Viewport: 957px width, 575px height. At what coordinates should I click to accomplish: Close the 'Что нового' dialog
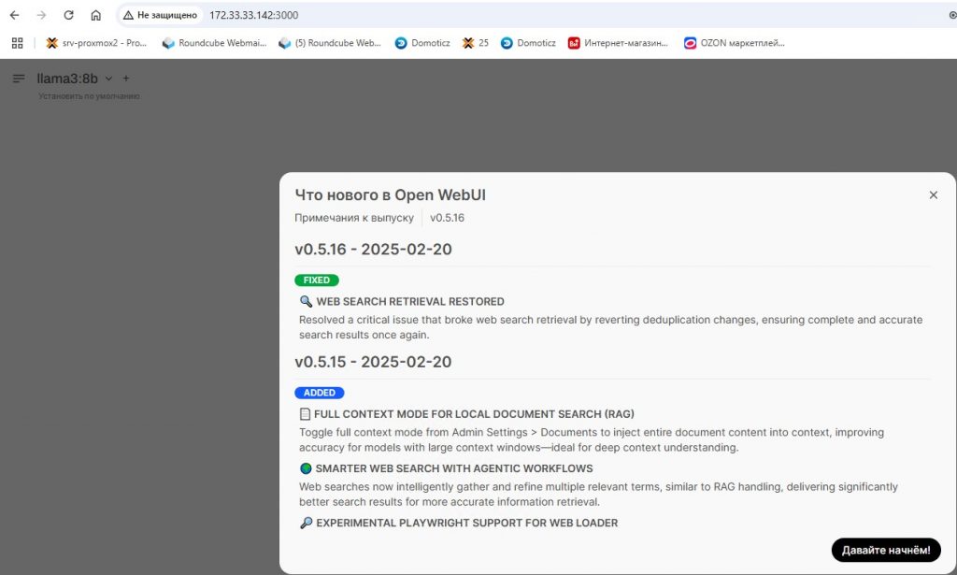tap(933, 195)
